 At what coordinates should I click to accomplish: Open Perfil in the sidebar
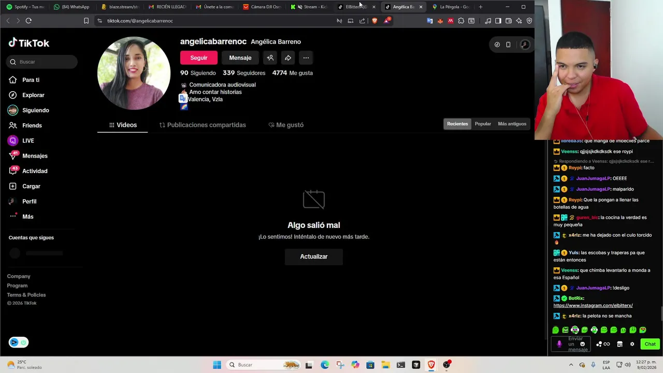pyautogui.click(x=23, y=202)
